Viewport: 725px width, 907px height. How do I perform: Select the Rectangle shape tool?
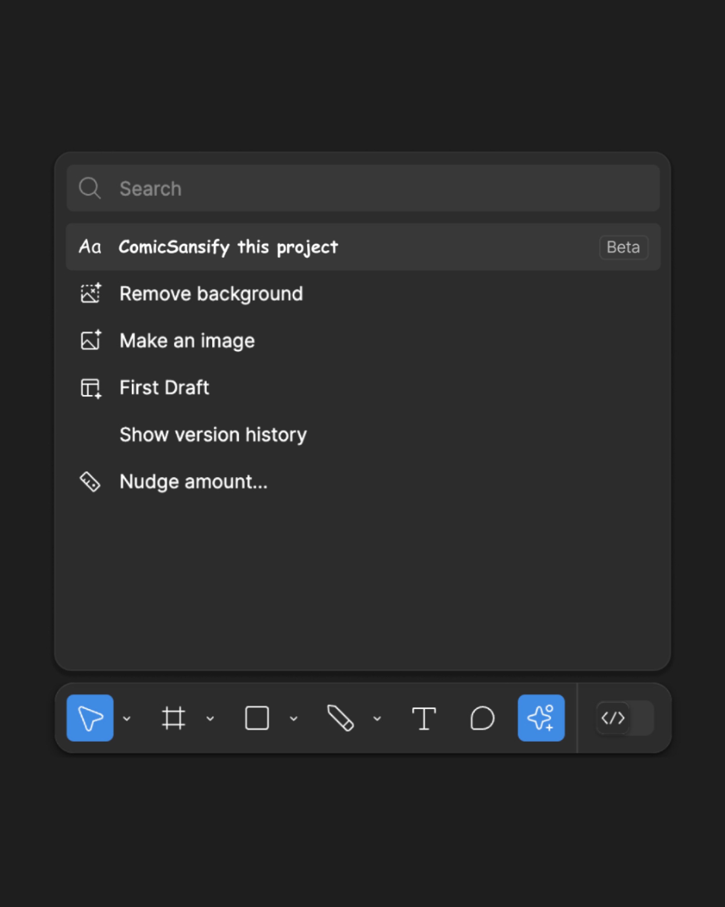click(x=257, y=718)
